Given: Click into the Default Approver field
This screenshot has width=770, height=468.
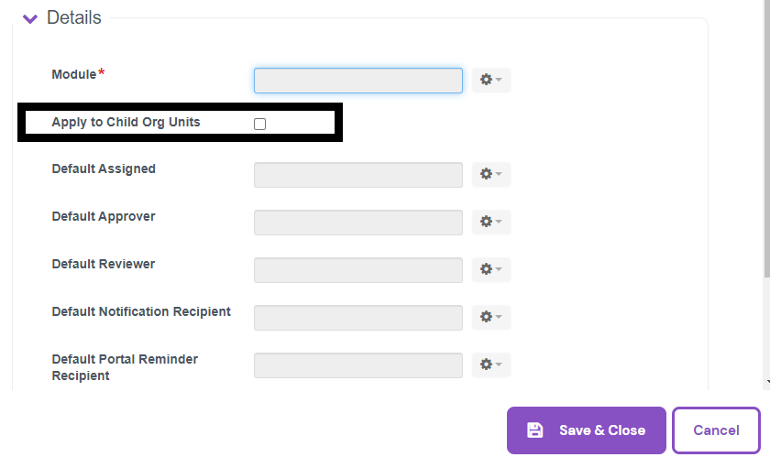Looking at the screenshot, I should click(x=357, y=222).
